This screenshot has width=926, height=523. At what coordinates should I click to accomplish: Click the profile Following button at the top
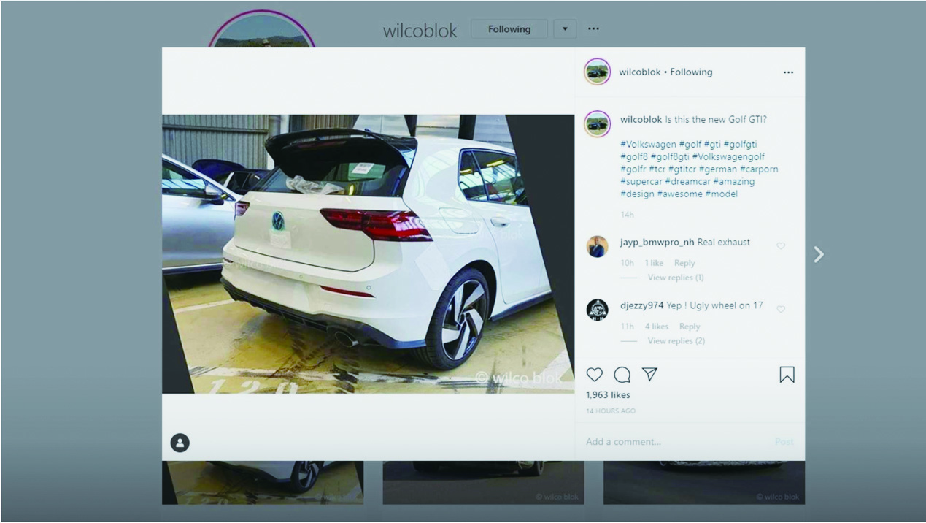click(x=509, y=29)
